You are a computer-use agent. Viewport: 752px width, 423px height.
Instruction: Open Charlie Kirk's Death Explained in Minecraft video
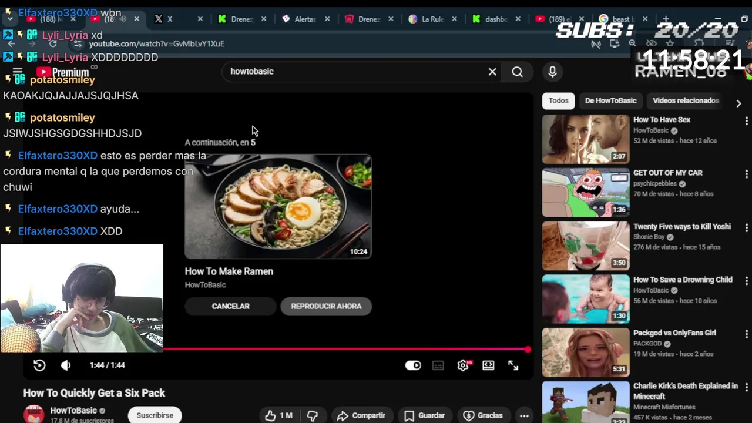pos(686,391)
